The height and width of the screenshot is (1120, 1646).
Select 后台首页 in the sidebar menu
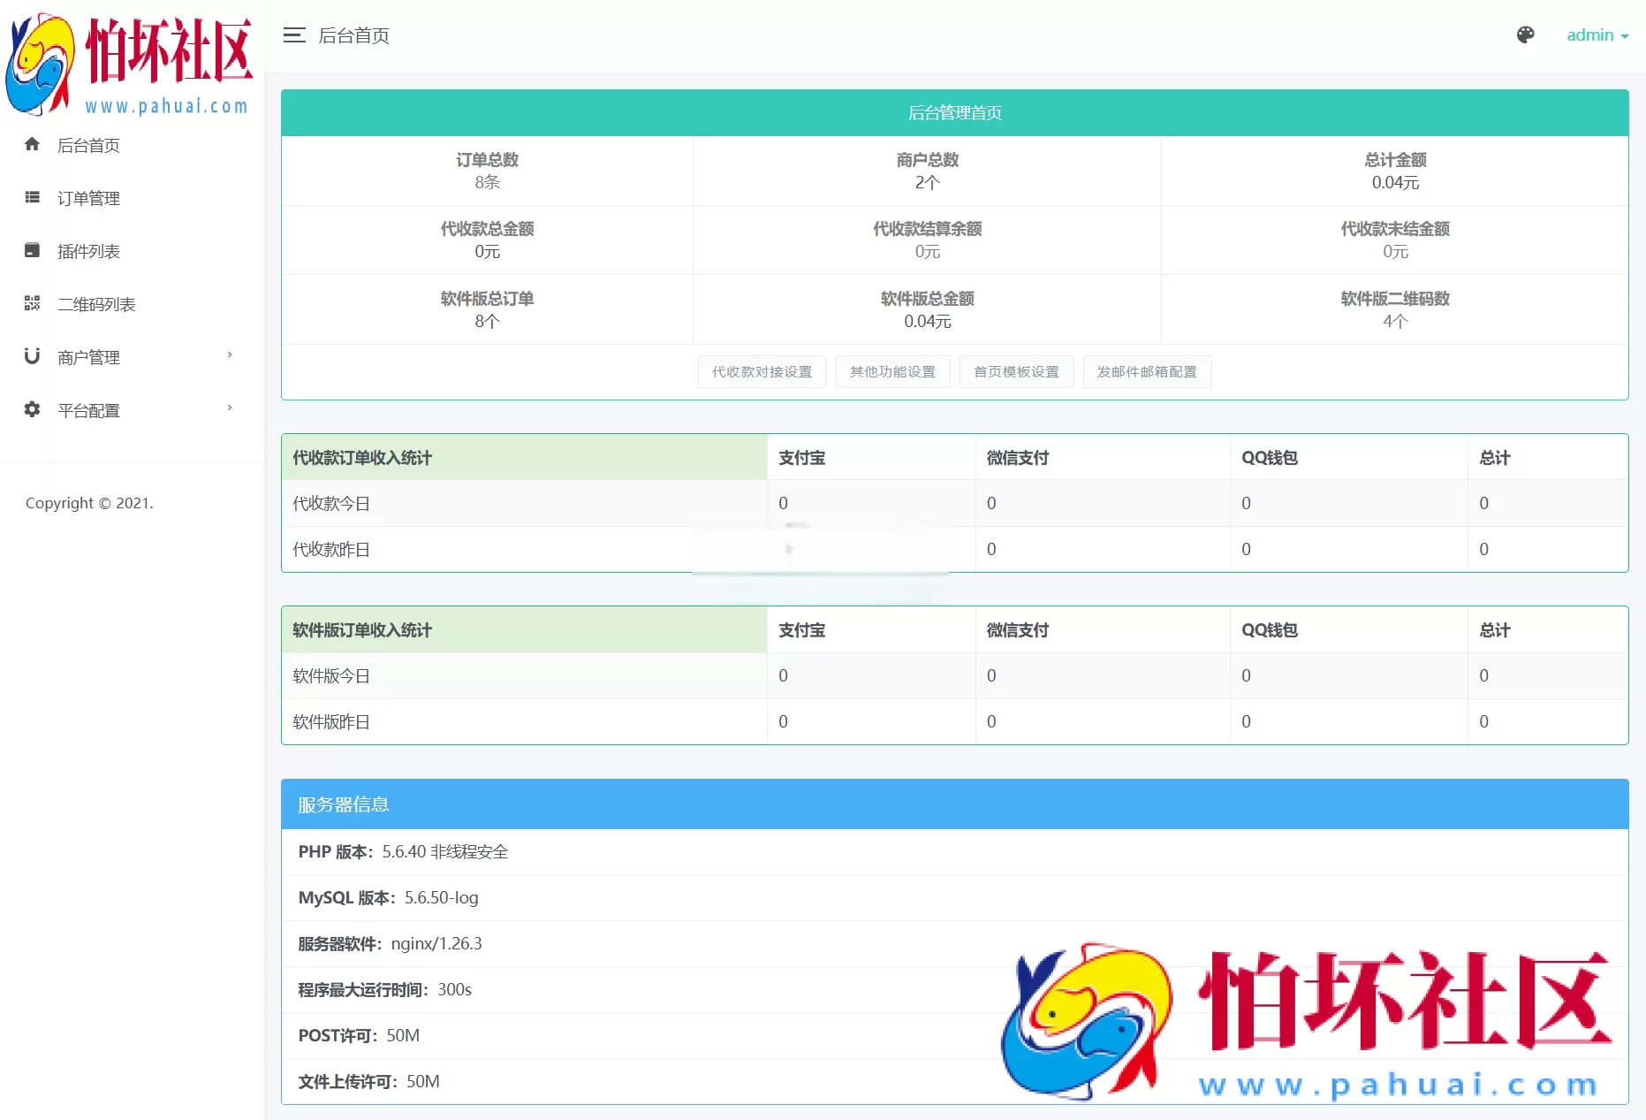pyautogui.click(x=88, y=145)
